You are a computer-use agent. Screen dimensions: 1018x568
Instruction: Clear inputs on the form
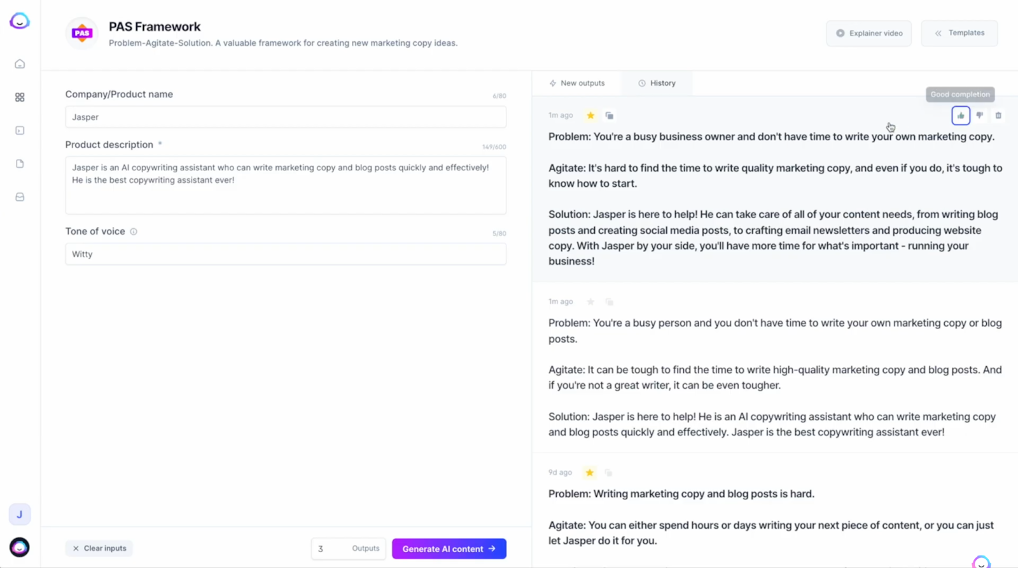99,548
